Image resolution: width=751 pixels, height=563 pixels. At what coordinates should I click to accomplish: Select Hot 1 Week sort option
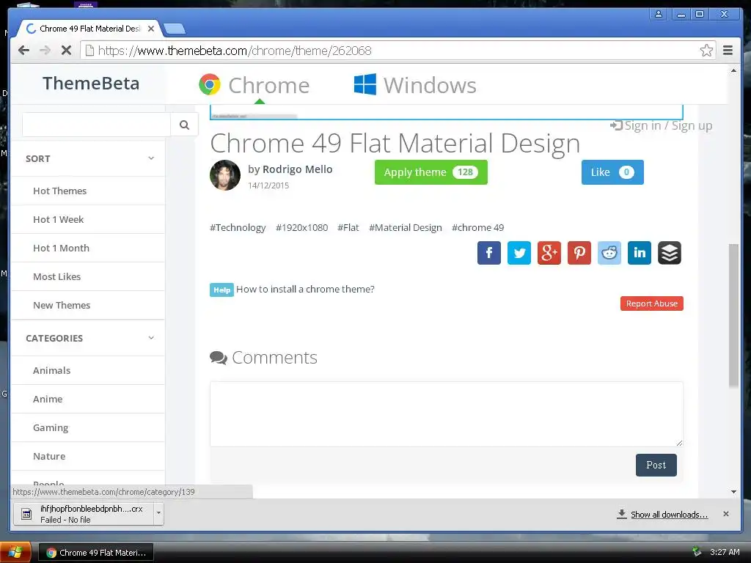(59, 220)
